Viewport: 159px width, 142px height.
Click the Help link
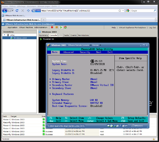pyautogui.click(x=114, y=28)
